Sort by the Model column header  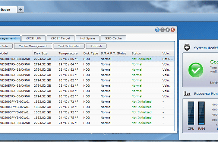[x=16, y=54]
